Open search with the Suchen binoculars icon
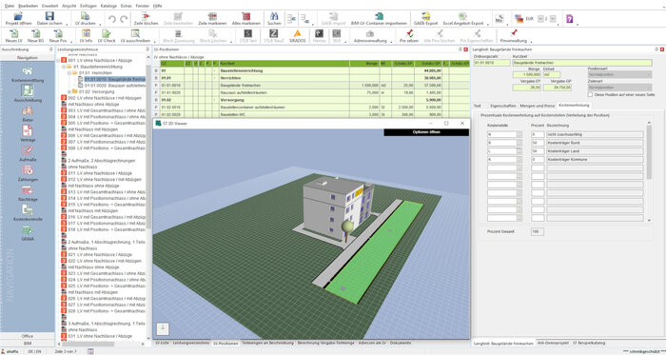 [x=274, y=16]
